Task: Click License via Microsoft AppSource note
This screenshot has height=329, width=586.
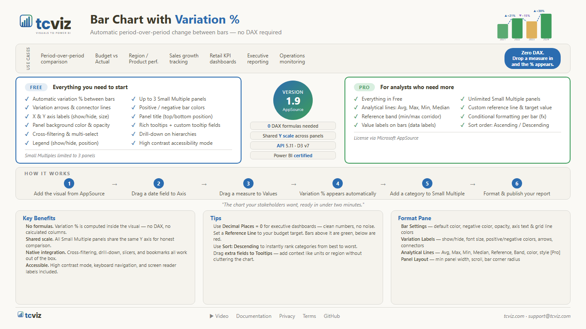Action: point(386,138)
